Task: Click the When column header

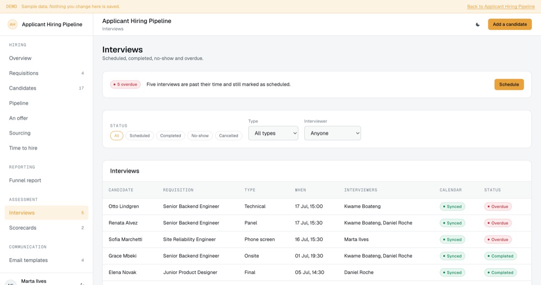Action: click(300, 190)
